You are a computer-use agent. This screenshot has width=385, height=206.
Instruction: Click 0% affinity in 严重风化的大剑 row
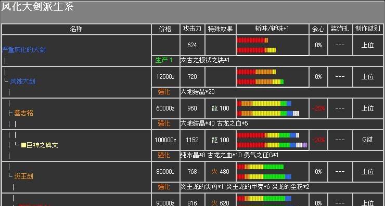(318, 45)
